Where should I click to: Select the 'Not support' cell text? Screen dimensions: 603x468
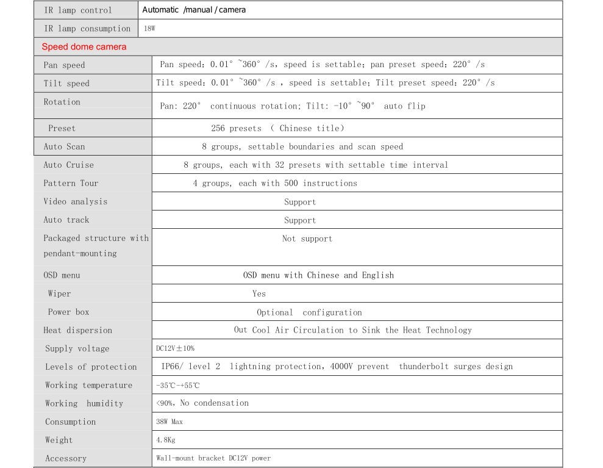point(307,239)
